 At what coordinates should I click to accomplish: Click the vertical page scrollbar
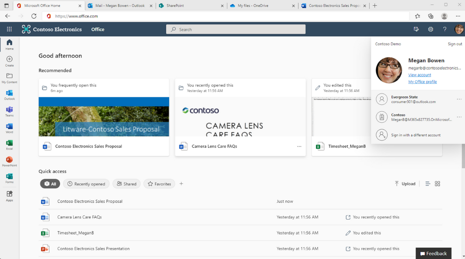click(463, 156)
